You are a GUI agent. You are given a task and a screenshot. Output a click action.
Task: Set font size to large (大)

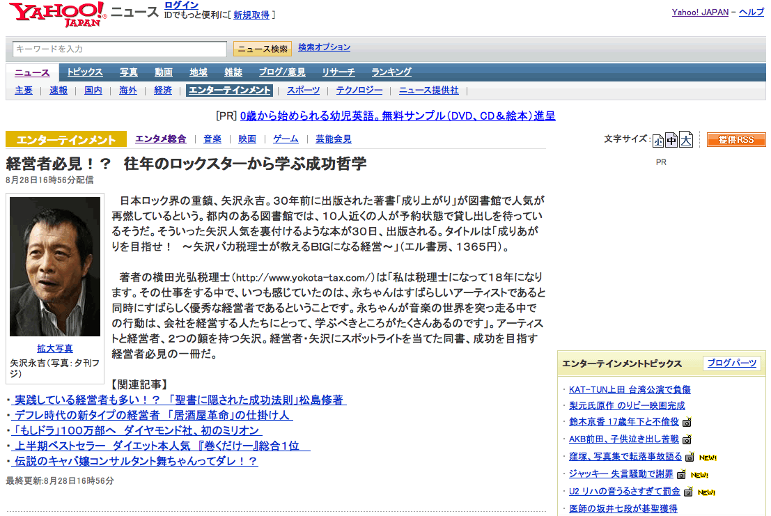[x=686, y=139]
